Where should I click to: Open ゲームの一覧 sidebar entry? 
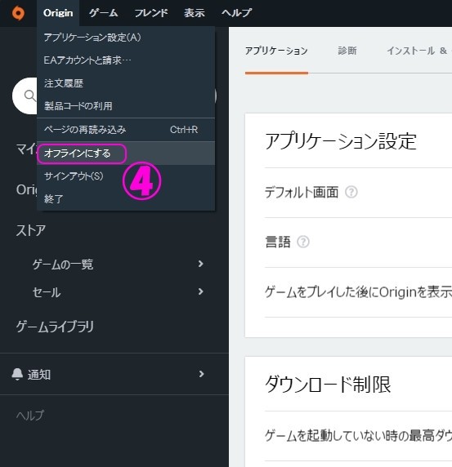point(63,265)
